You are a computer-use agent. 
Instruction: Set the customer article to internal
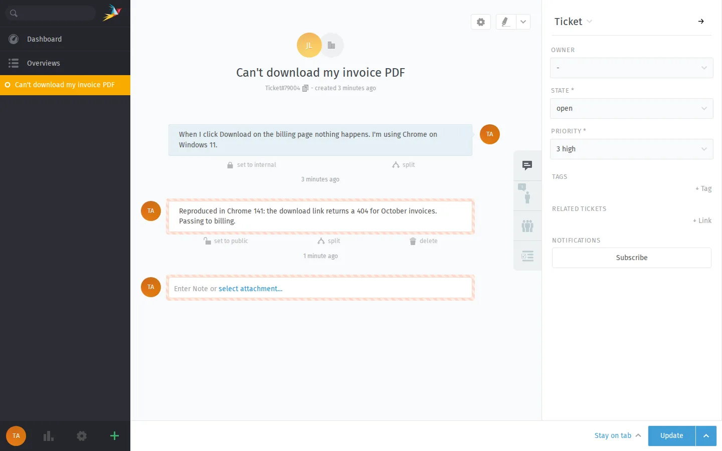pyautogui.click(x=252, y=165)
